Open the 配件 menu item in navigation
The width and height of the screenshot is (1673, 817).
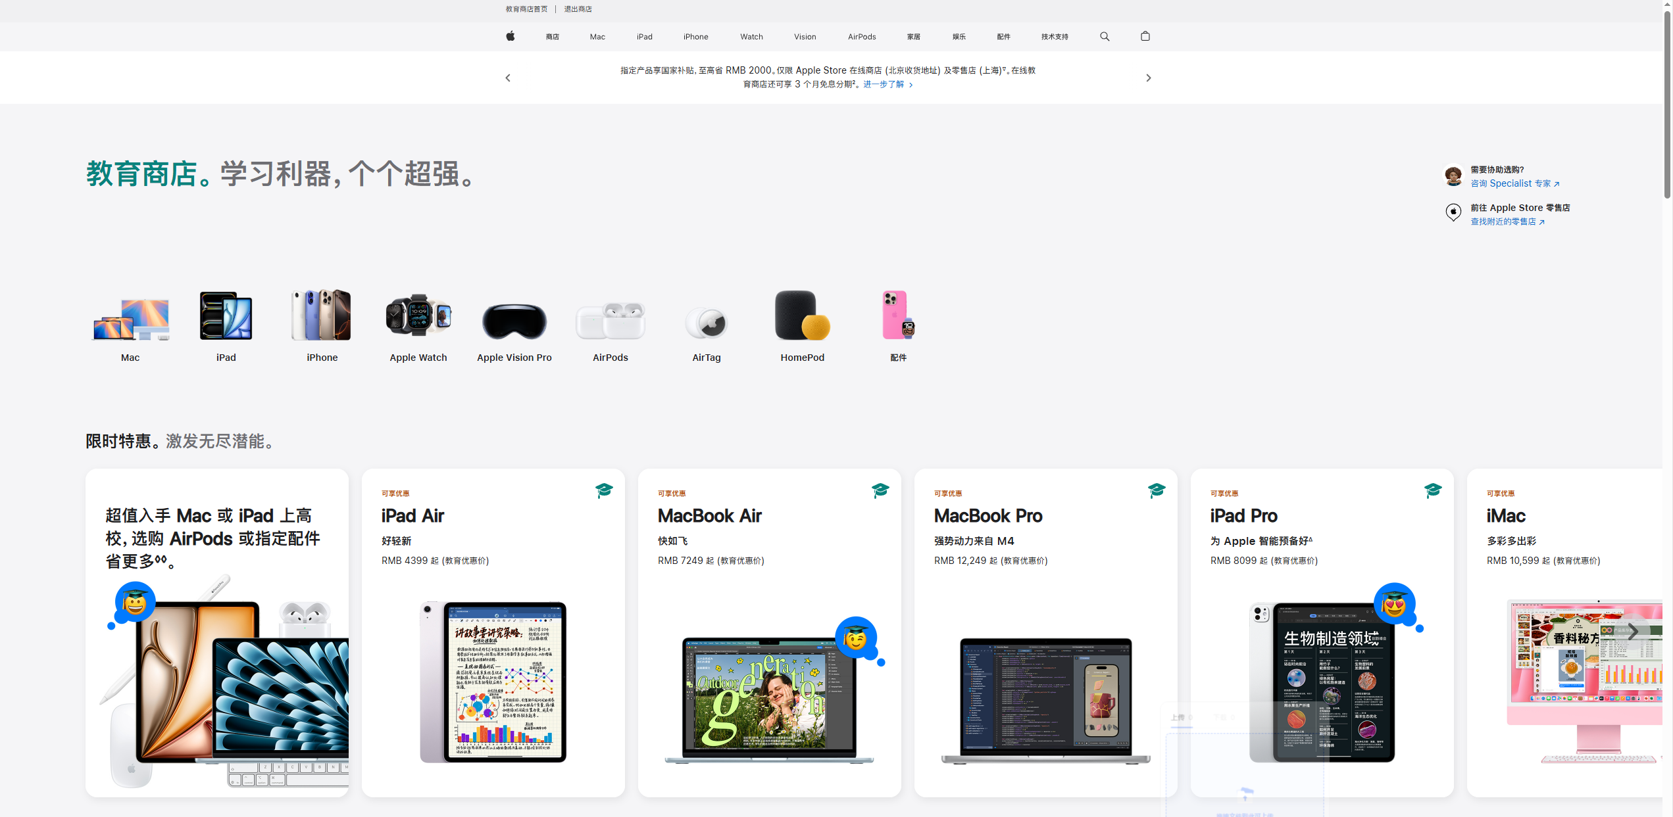coord(1004,37)
